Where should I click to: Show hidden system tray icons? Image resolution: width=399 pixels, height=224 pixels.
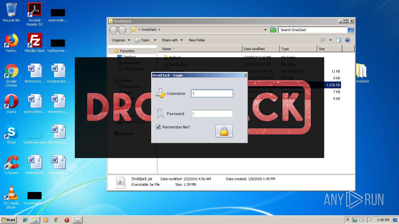tap(348, 220)
